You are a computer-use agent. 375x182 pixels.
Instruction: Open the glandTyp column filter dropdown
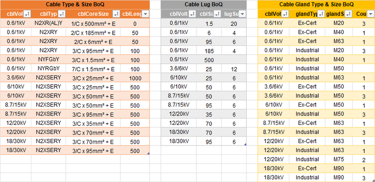coord(321,15)
